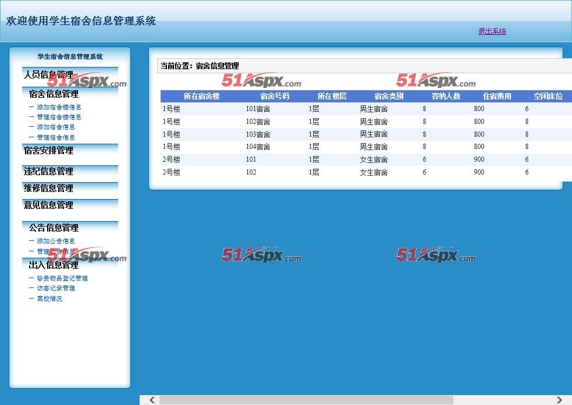572x405 pixels.
Task: Select 管理宿舍信息 in the sidebar
Action: (56, 137)
